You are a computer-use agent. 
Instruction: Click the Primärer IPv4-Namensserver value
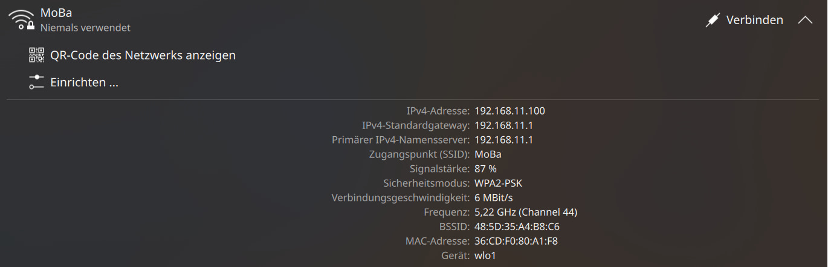503,140
